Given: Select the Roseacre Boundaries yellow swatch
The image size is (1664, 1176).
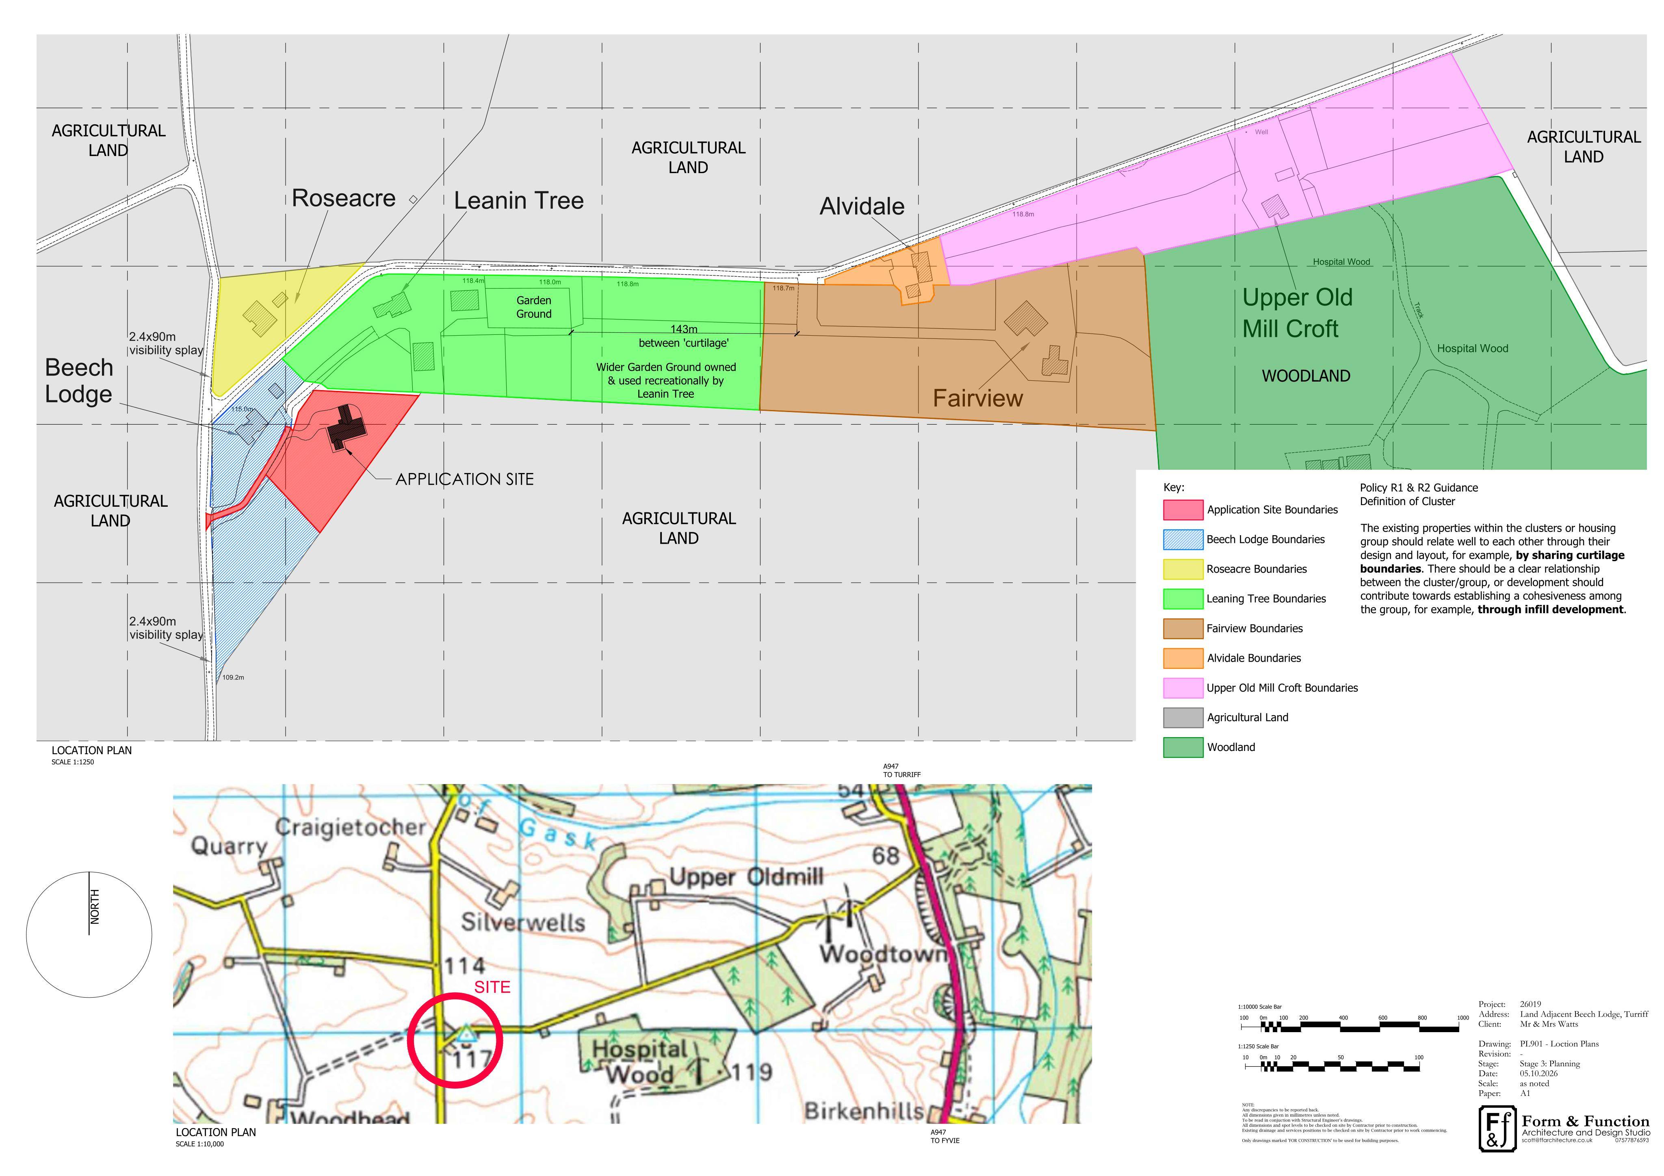Looking at the screenshot, I should [1183, 569].
